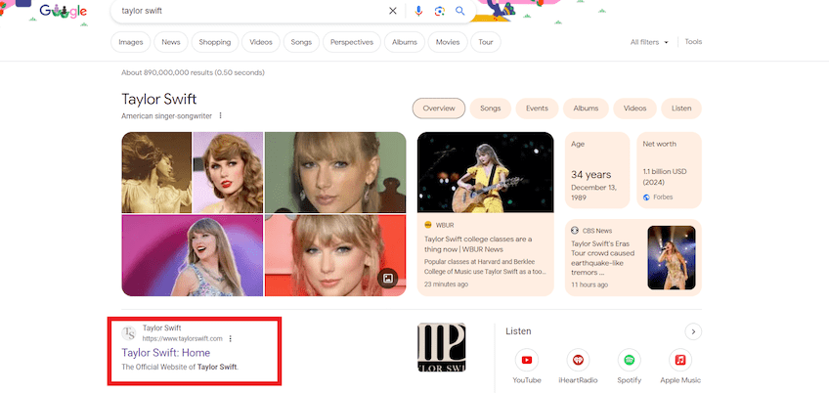Click the Taylor Swift panel heading
The height and width of the screenshot is (393, 829).
(159, 99)
